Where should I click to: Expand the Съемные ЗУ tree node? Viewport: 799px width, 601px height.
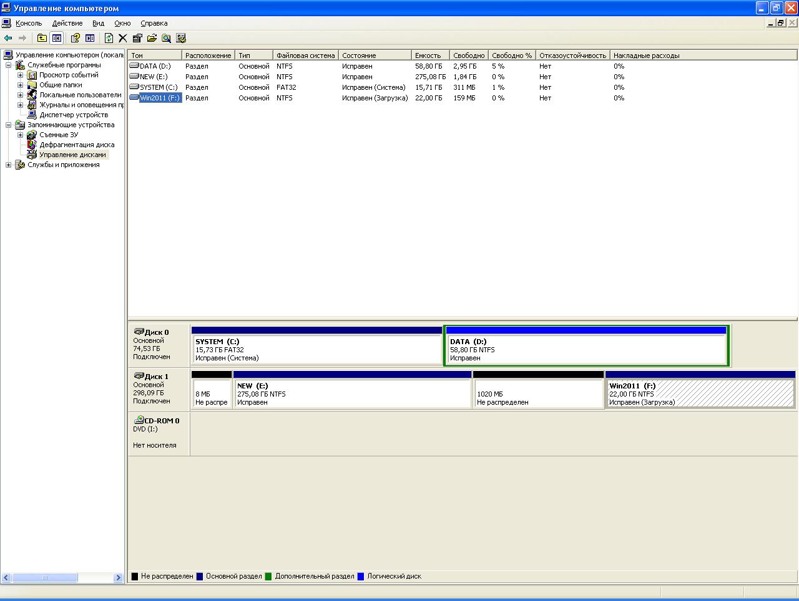pos(20,135)
